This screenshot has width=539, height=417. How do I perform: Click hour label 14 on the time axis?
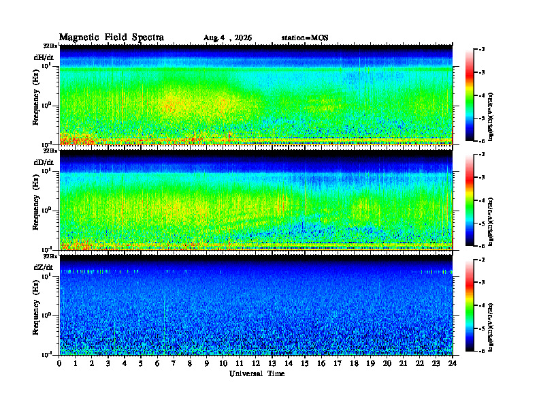coord(289,363)
